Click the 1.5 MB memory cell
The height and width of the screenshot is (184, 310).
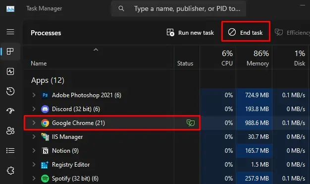point(254,164)
